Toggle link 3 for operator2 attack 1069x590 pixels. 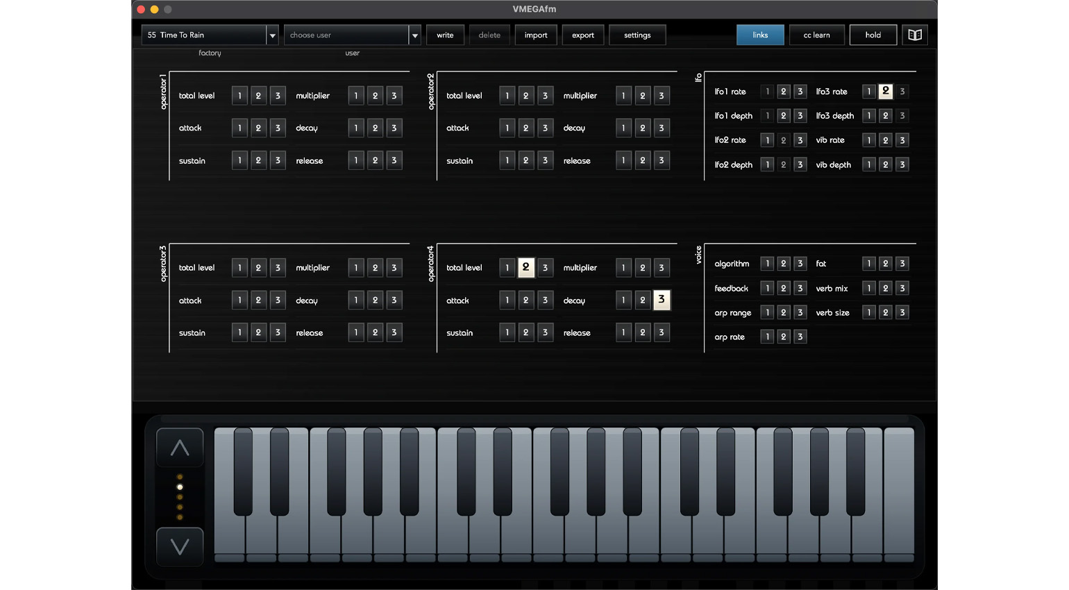(545, 128)
